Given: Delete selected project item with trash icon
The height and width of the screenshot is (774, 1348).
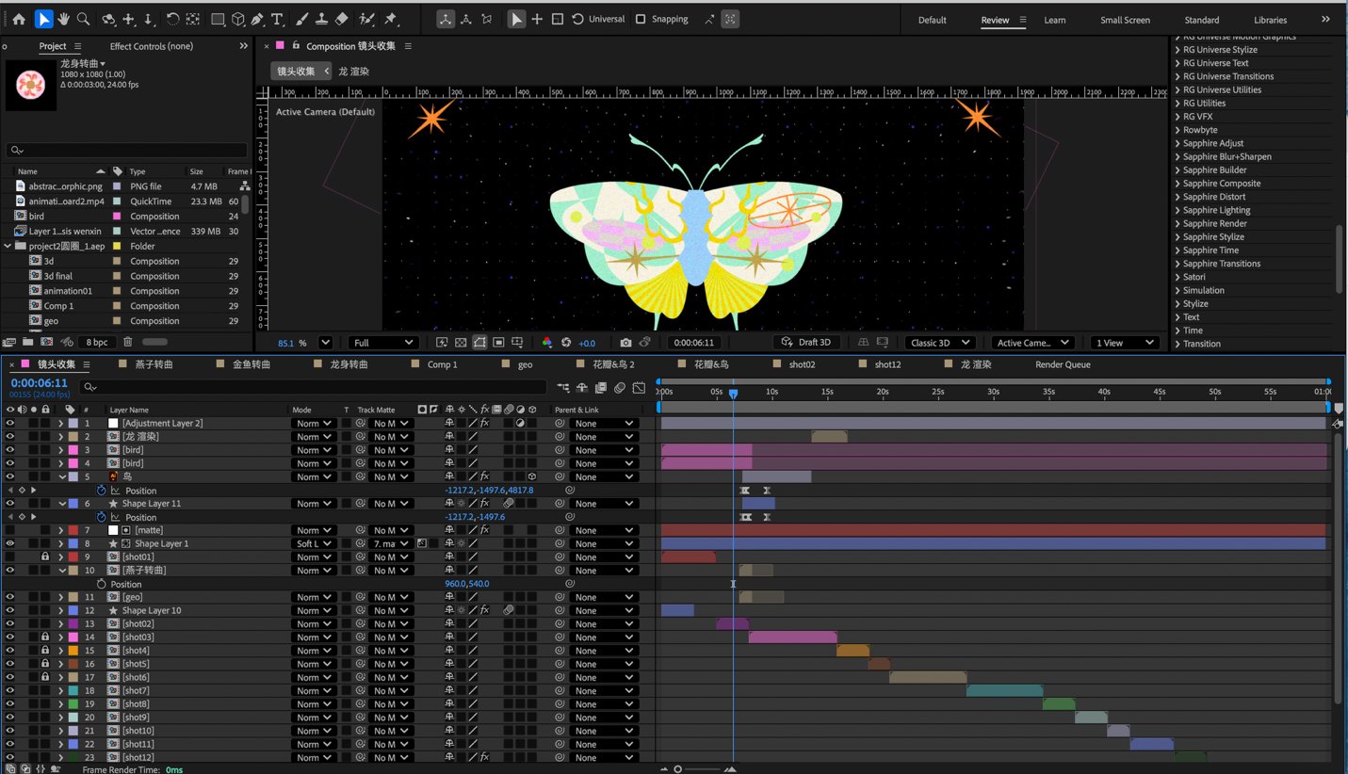Looking at the screenshot, I should pos(128,342).
